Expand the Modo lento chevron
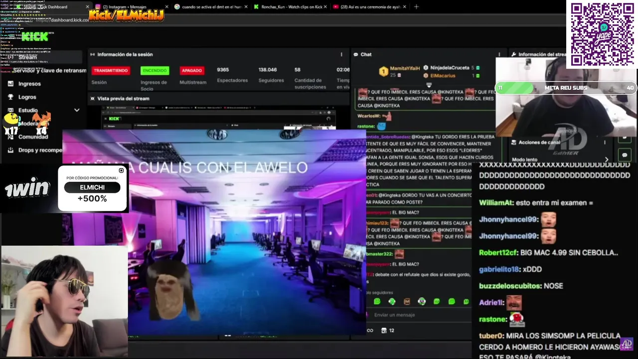This screenshot has width=638, height=359. (607, 160)
